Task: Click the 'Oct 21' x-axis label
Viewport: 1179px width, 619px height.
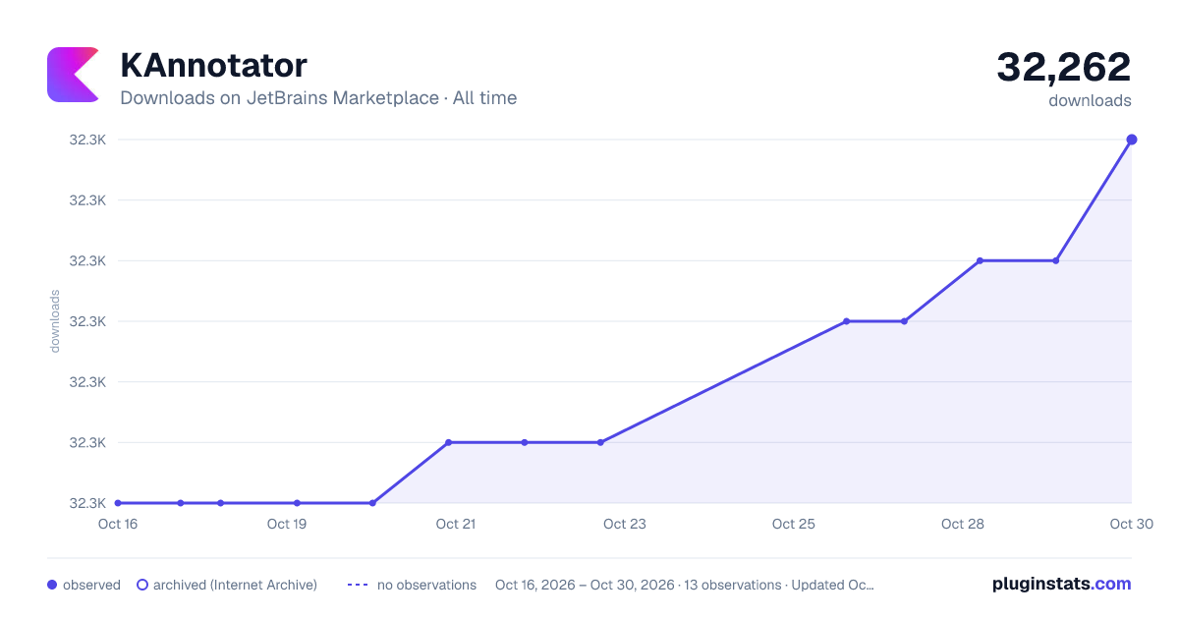Action: click(456, 524)
